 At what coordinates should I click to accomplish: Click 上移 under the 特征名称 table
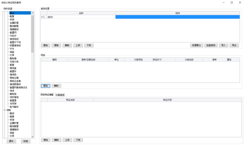[67, 140]
